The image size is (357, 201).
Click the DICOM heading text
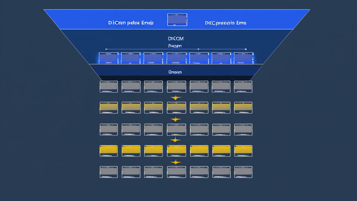tap(176, 39)
